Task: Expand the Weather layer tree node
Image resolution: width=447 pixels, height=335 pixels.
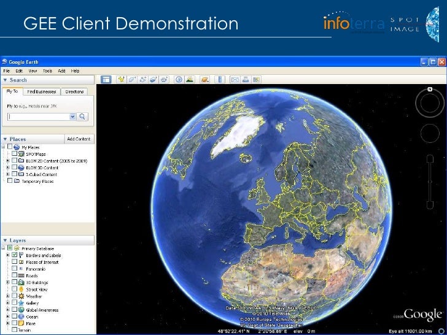Action: (7, 296)
